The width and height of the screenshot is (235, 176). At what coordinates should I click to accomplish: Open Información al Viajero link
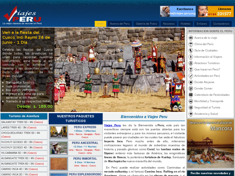click(208, 57)
